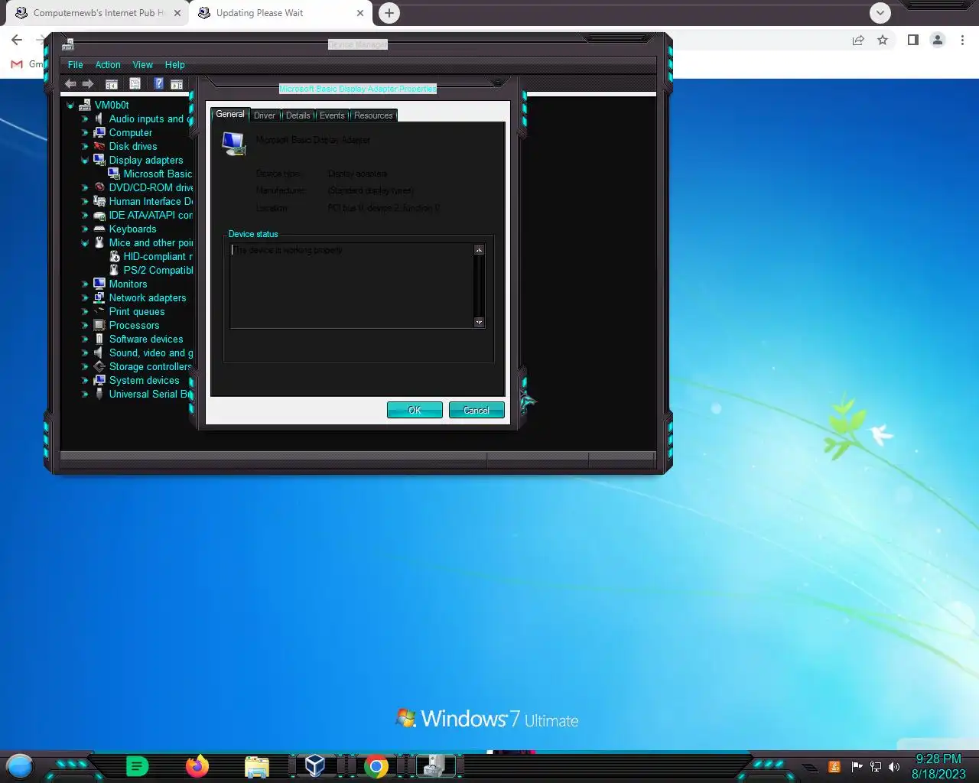Screen dimensions: 979x783
Task: Open the Action Center flag icon
Action: 857,766
